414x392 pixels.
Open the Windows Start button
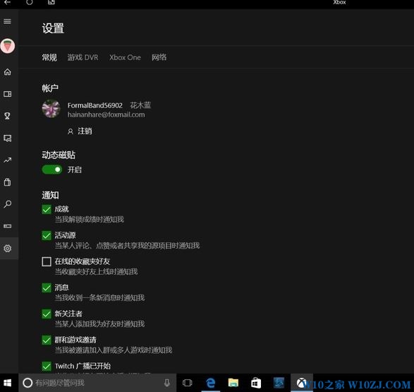[x=7, y=383]
